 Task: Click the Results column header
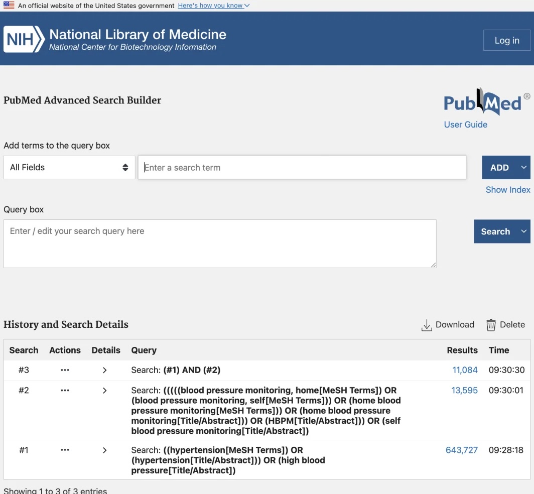(x=462, y=350)
